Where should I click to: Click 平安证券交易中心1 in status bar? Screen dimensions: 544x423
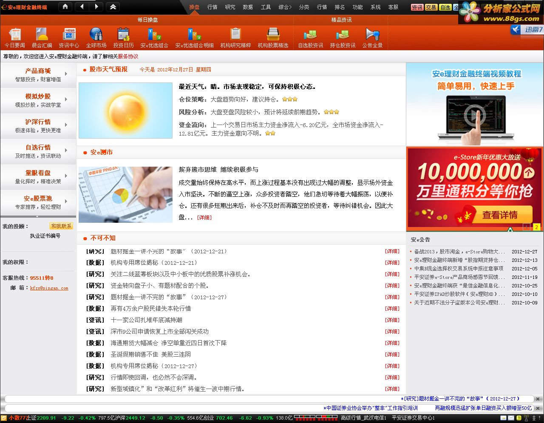click(x=413, y=418)
